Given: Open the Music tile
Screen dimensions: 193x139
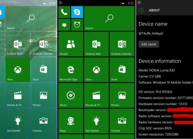Looking at the screenshot, I should [x=71, y=95].
